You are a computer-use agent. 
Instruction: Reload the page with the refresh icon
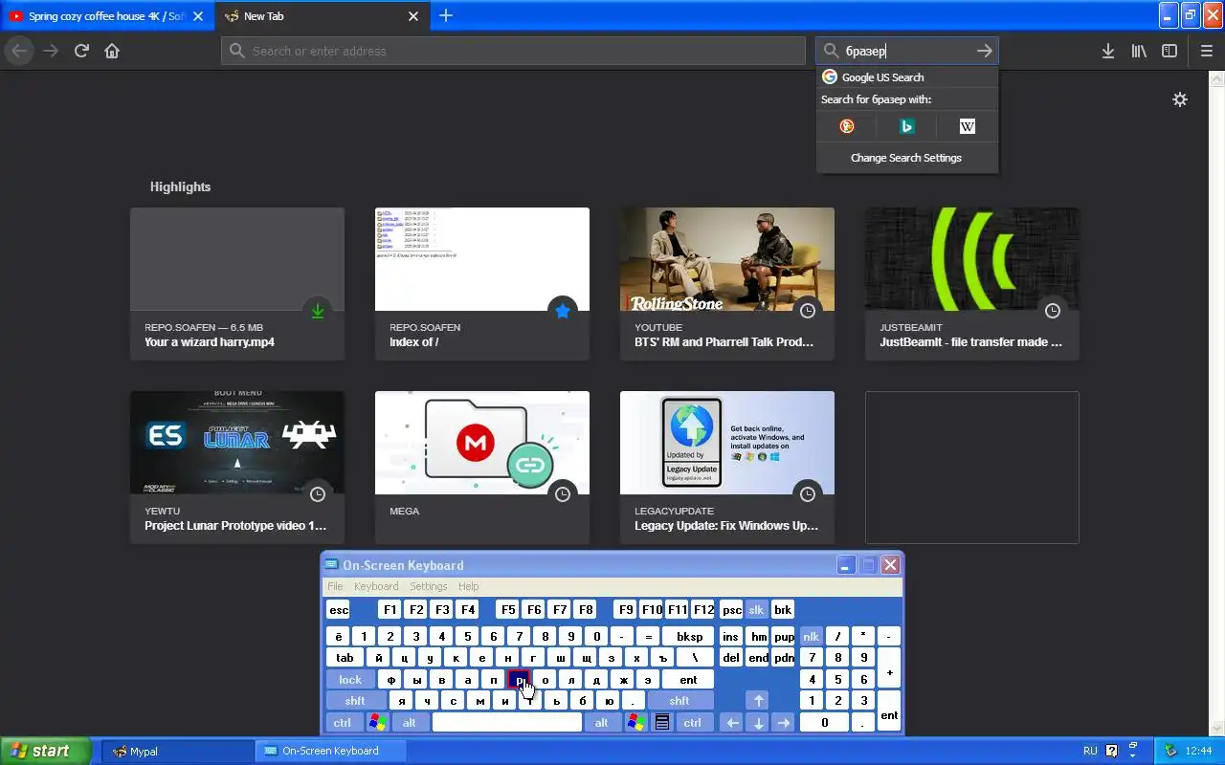[x=81, y=51]
